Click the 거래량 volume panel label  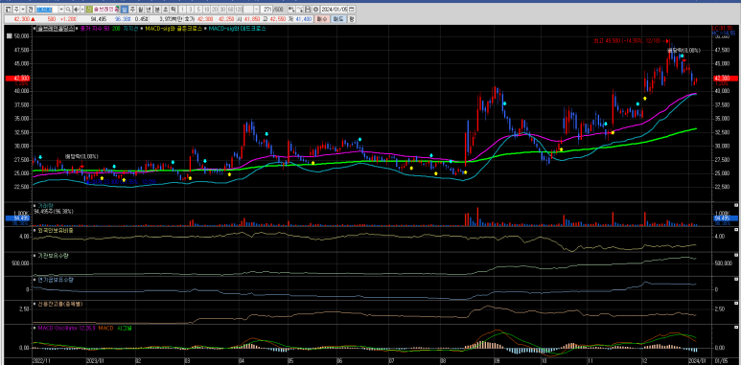(x=45, y=206)
